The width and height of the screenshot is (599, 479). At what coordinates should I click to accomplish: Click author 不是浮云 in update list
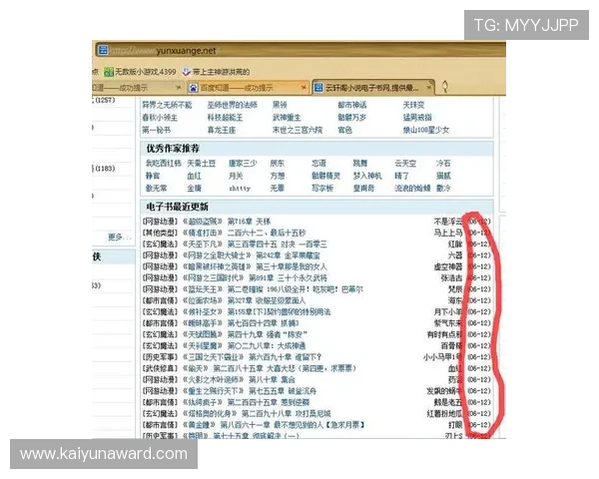pos(448,222)
